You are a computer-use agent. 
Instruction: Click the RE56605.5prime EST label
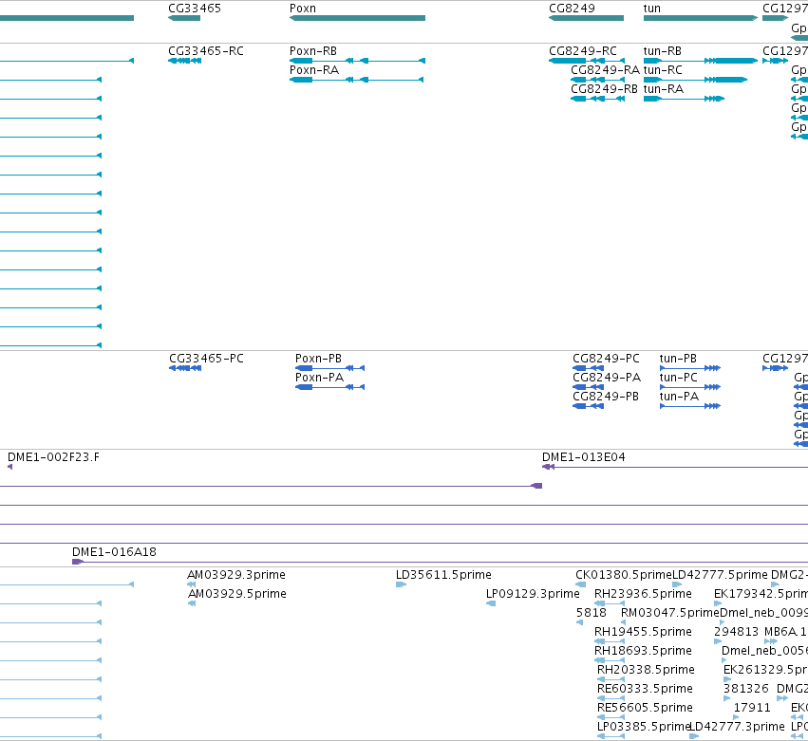(645, 708)
